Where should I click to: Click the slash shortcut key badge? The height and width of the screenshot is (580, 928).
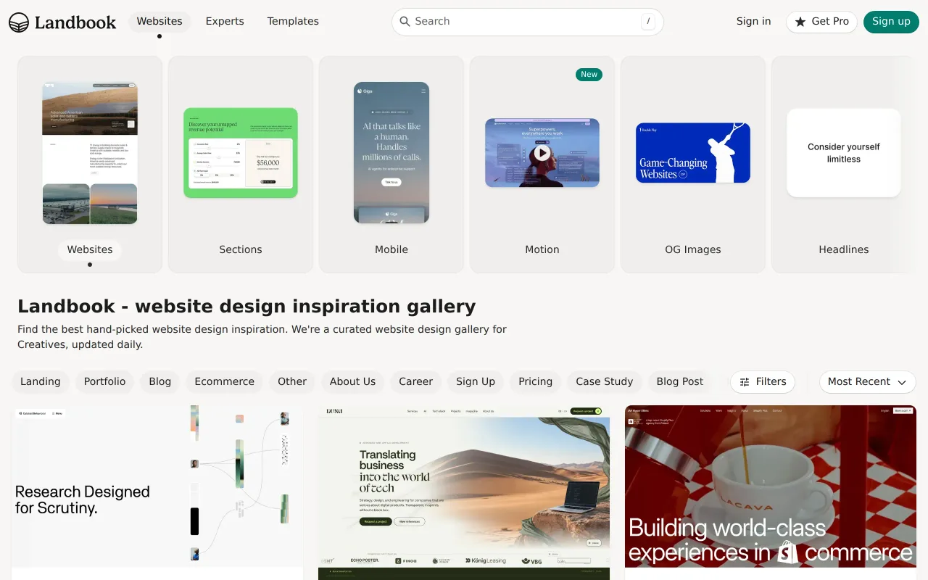coord(648,22)
